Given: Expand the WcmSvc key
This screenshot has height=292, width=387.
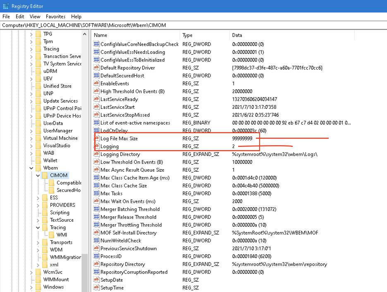Looking at the screenshot, I should [x=31, y=272].
